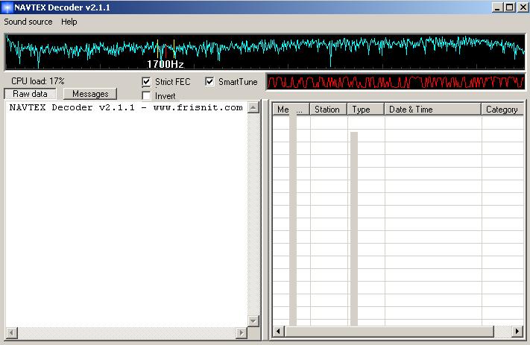Screen dimensions: 530x345
Task: Minimize the NAVTEX Decoder window
Action: click(x=497, y=7)
